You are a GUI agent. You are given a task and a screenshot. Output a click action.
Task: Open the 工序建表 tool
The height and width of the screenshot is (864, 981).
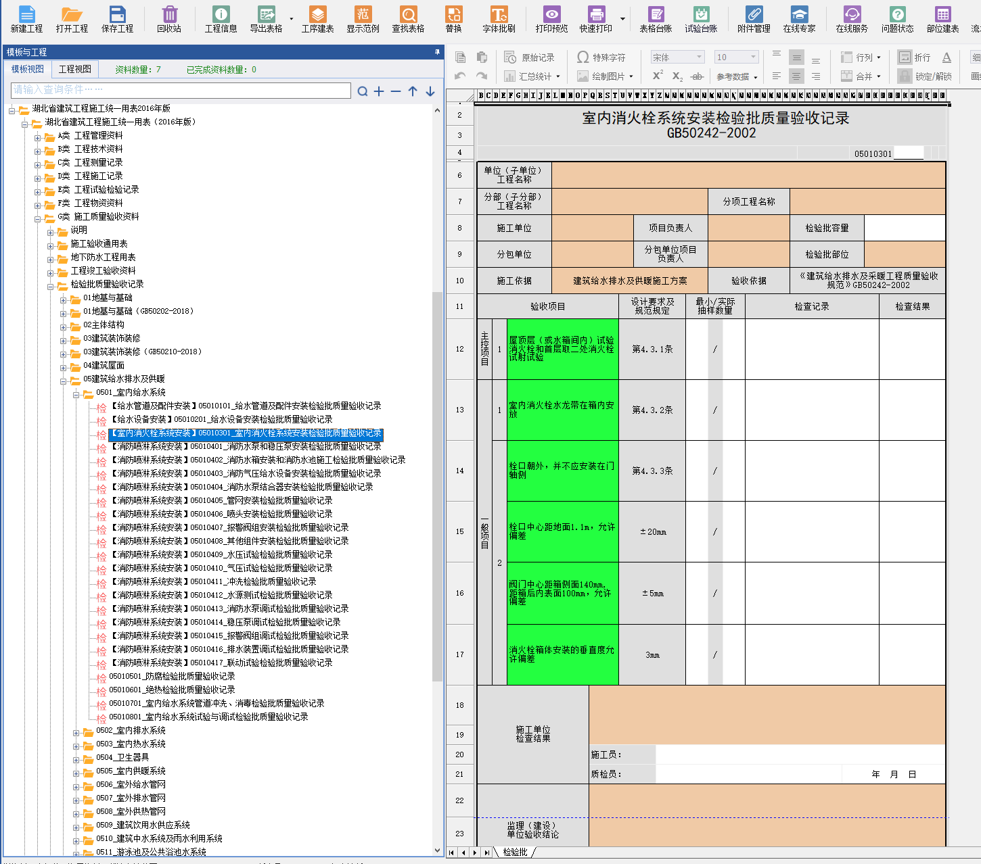(317, 19)
